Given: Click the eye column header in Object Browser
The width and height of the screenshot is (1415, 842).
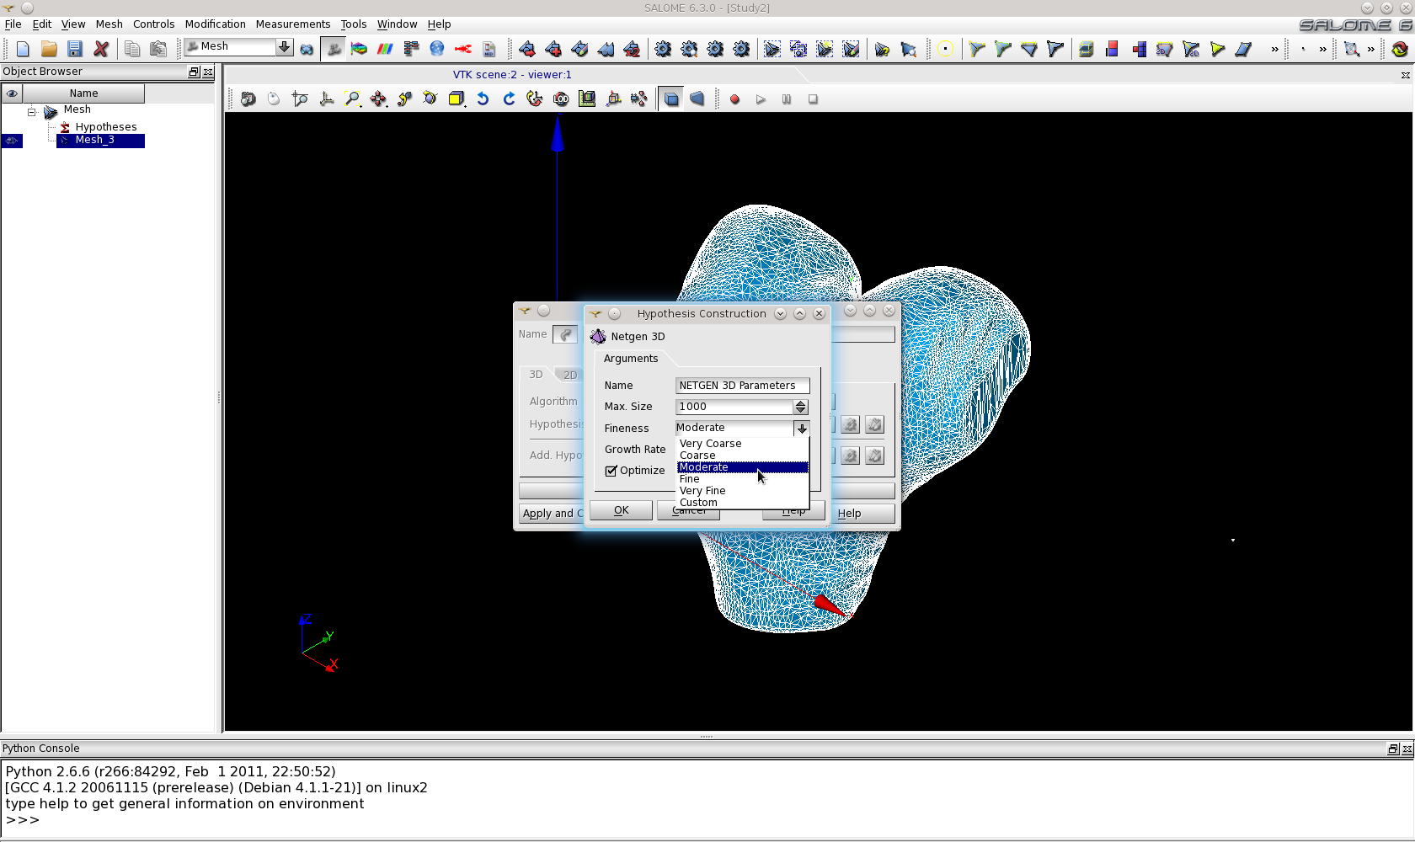Looking at the screenshot, I should click(x=12, y=93).
